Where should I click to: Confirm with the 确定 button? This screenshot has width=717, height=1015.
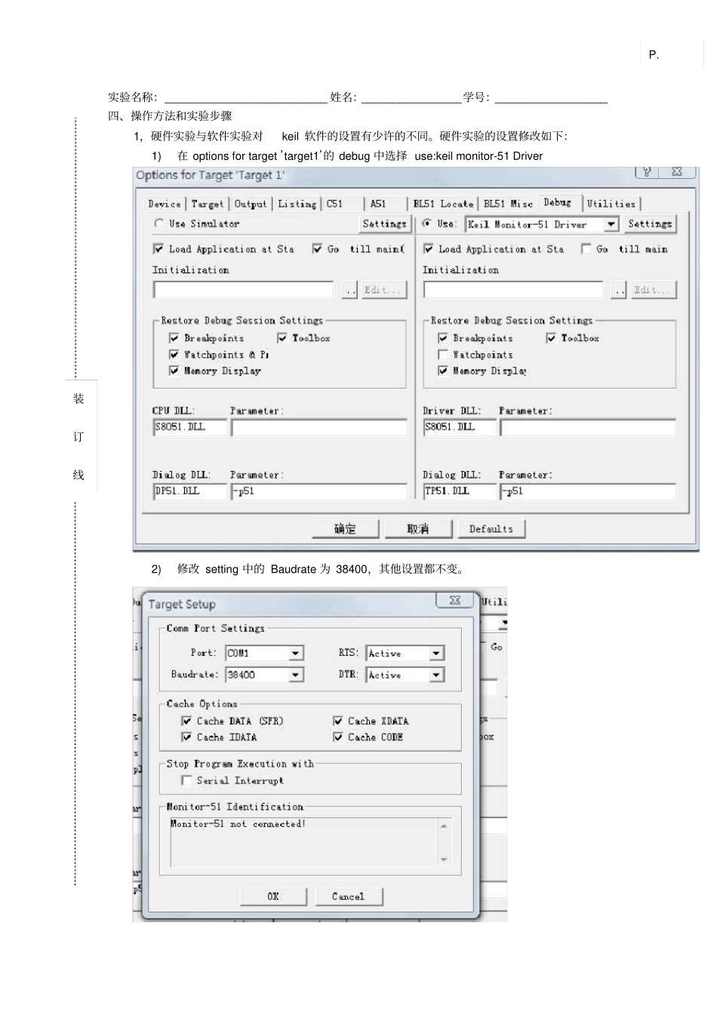pyautogui.click(x=346, y=529)
